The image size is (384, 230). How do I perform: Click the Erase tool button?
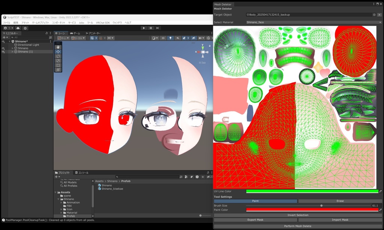[x=340, y=201]
